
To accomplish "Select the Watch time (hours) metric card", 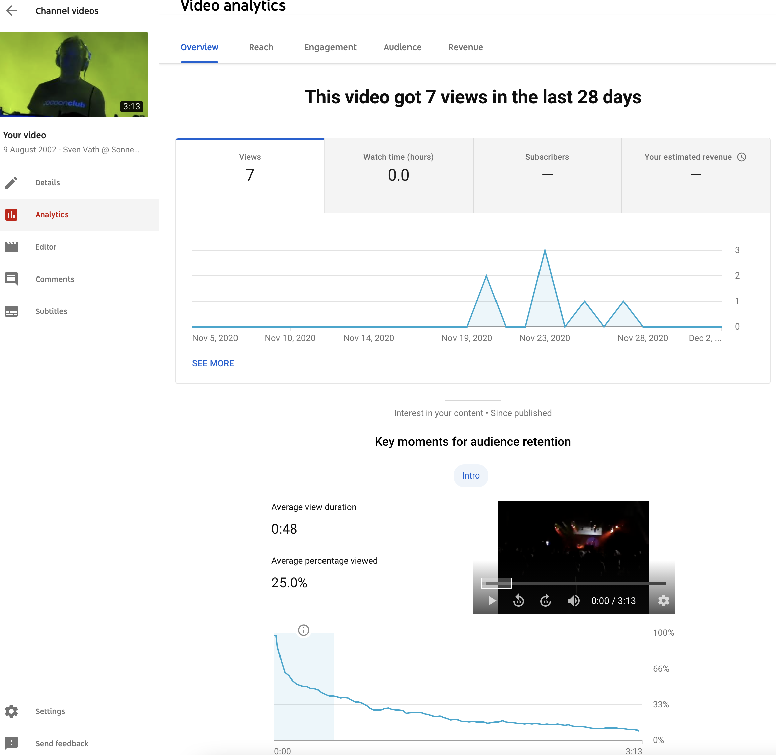I will pyautogui.click(x=398, y=174).
